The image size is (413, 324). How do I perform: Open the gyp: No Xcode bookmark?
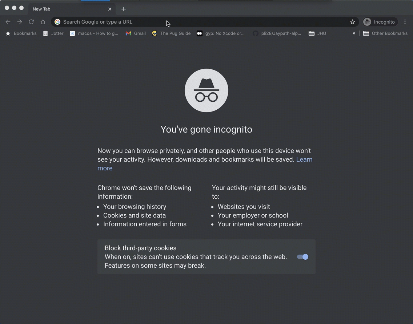pos(221,33)
